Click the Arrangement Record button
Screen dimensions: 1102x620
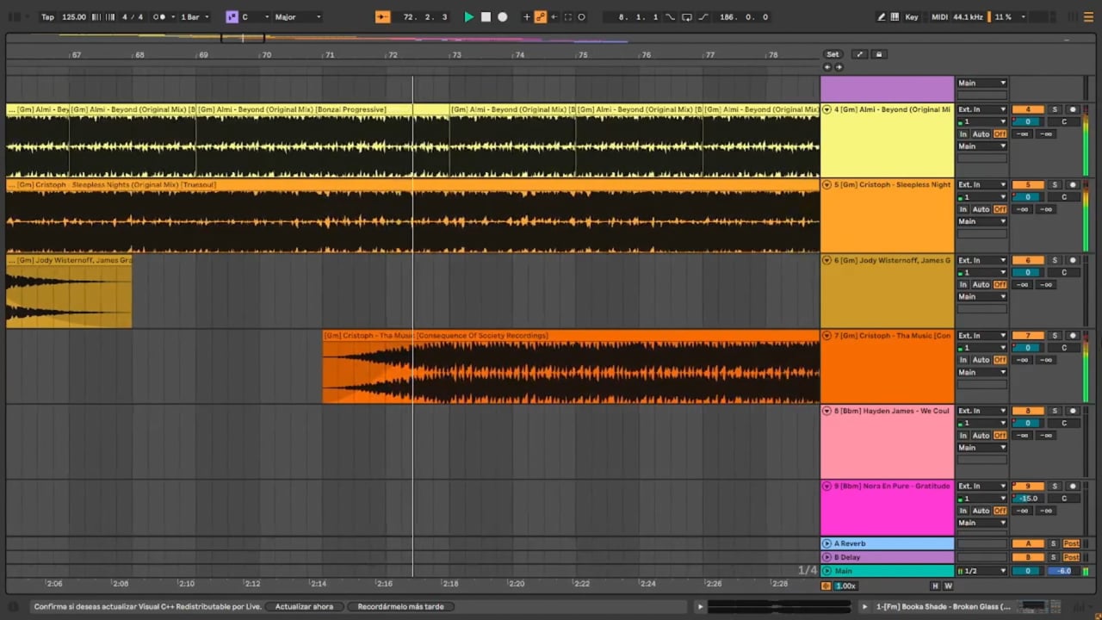[503, 16]
